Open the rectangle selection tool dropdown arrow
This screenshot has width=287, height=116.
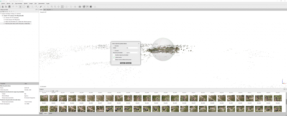point(26,7)
